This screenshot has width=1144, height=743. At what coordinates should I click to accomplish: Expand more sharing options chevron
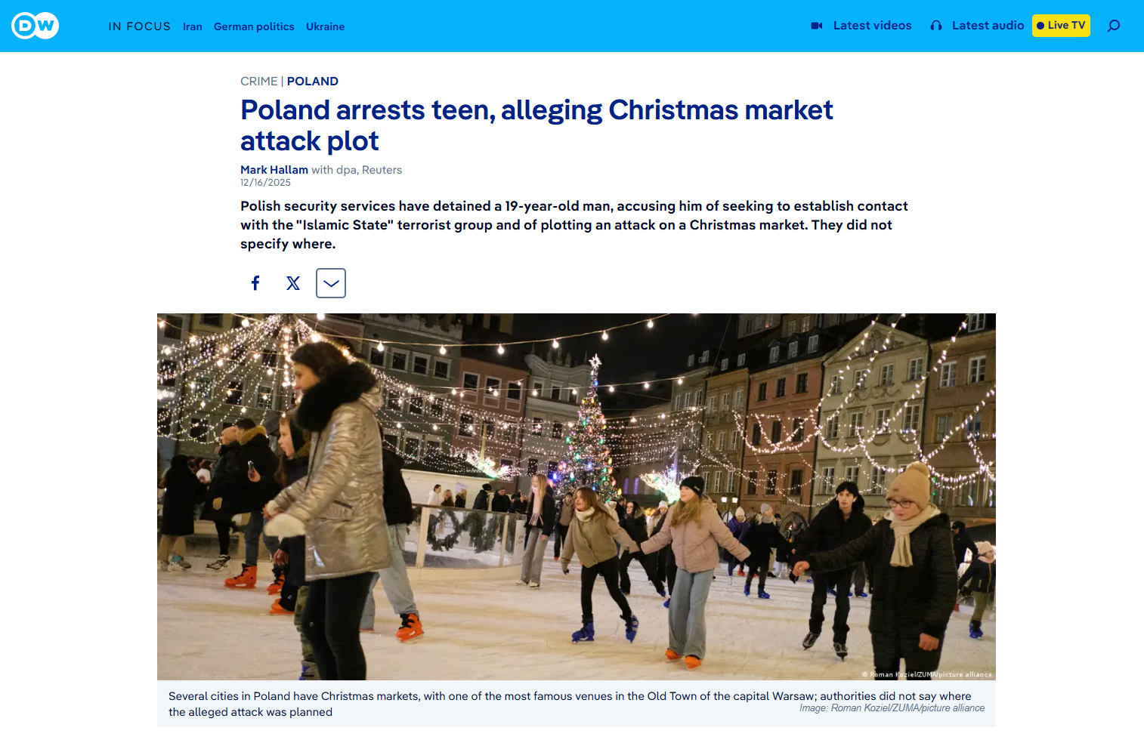click(x=331, y=283)
